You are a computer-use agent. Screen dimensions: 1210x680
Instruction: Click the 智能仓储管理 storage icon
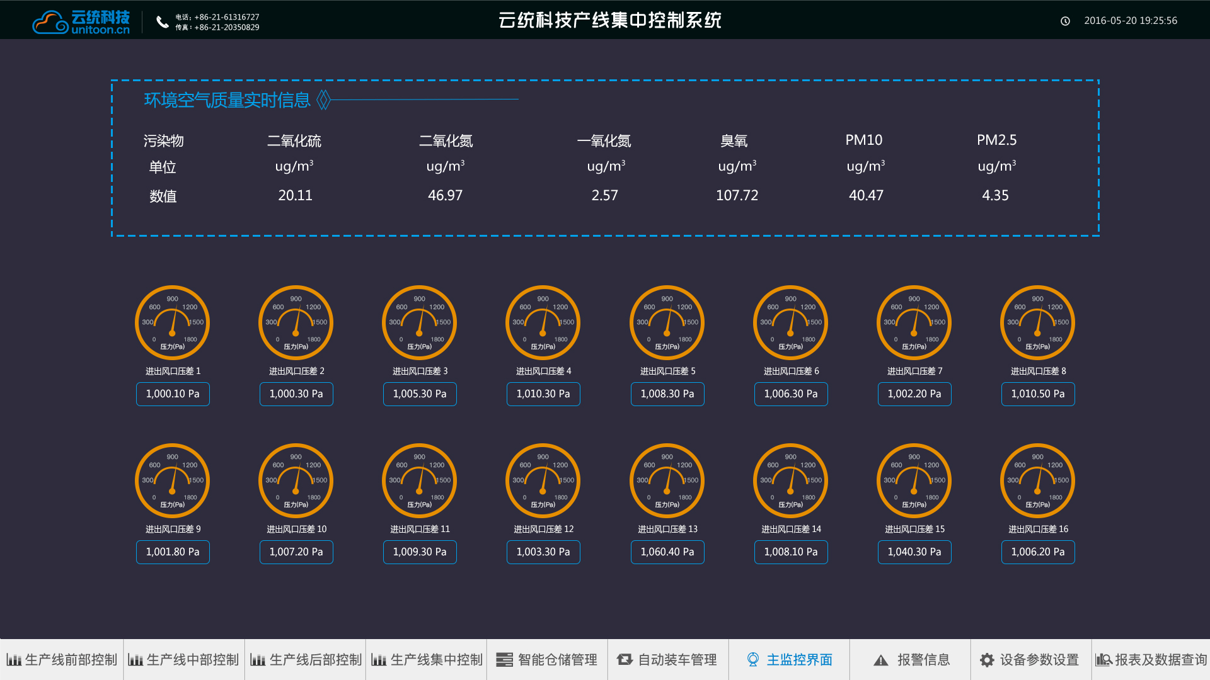504,660
